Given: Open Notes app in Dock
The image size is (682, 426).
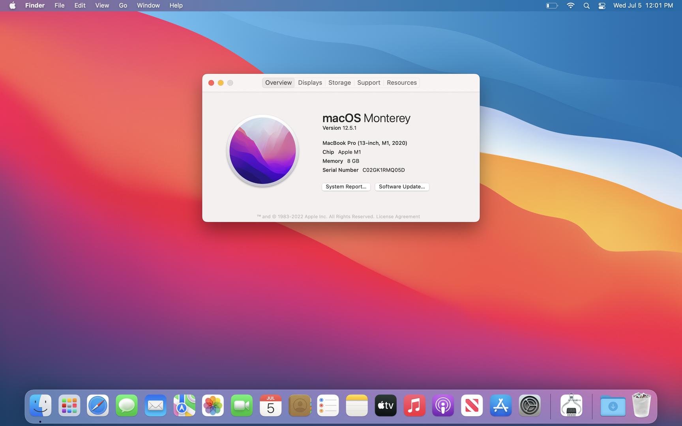Looking at the screenshot, I should tap(357, 405).
